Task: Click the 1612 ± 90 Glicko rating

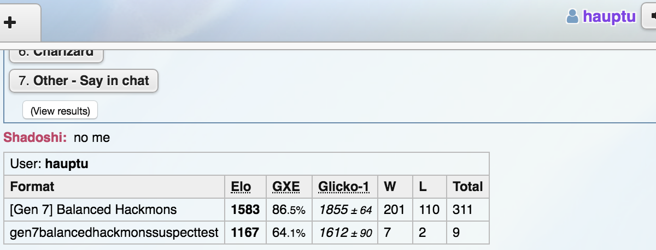Action: click(x=345, y=233)
